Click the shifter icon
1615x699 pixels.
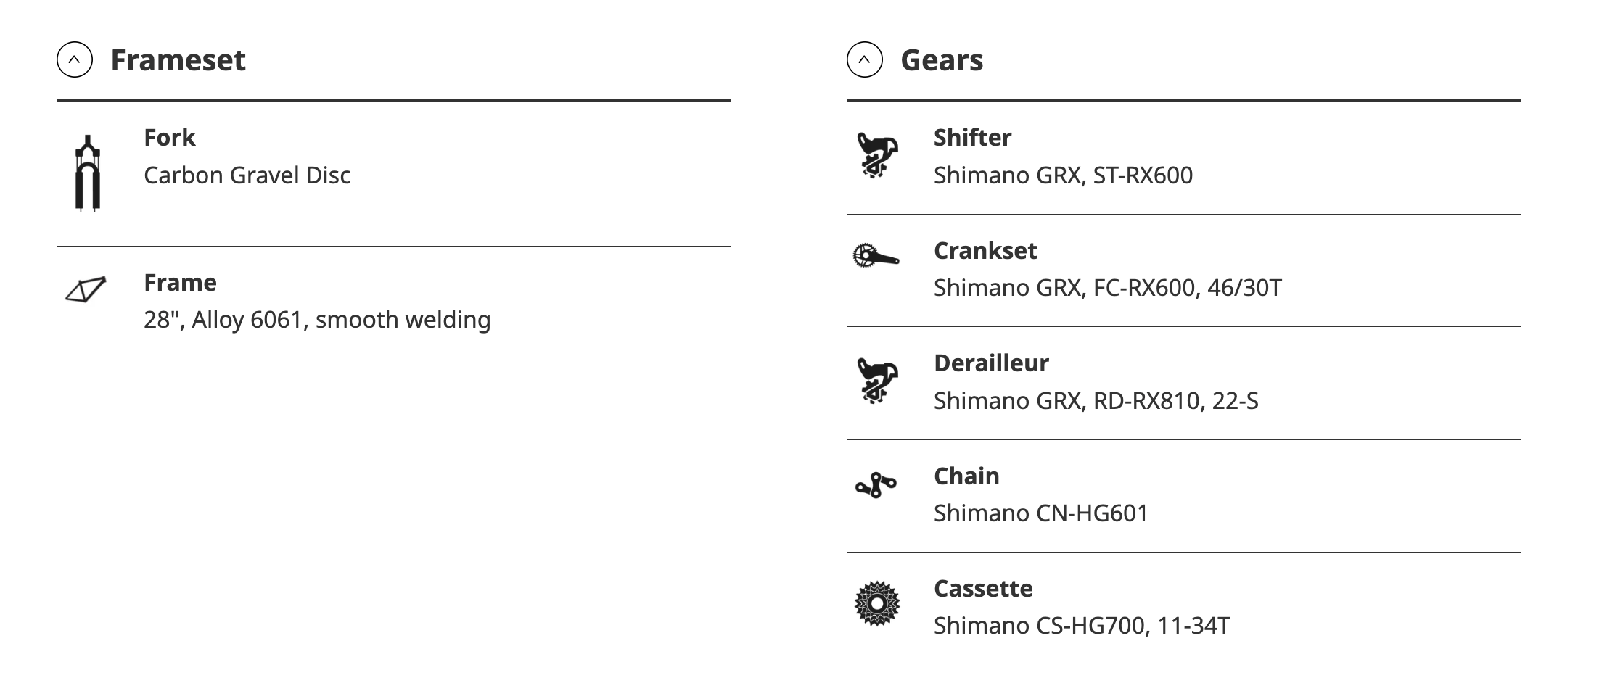876,155
